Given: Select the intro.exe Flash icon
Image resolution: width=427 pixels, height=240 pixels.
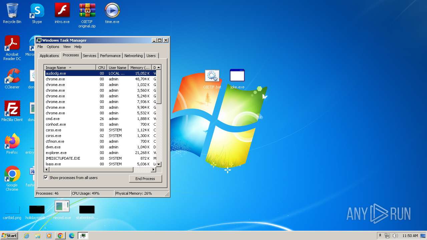Looking at the screenshot, I should [62, 13].
